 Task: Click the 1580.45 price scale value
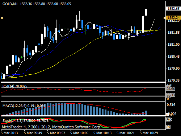pos(173,57)
